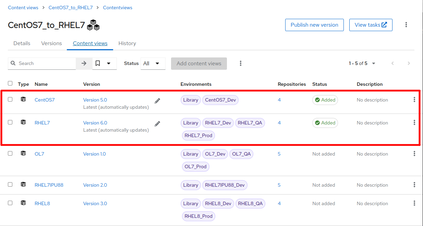423x226 pixels.
Task: Open the RHEL7 content view link
Action: (42, 123)
